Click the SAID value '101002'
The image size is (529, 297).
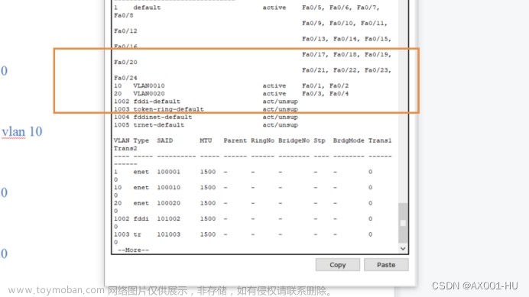pyautogui.click(x=168, y=218)
